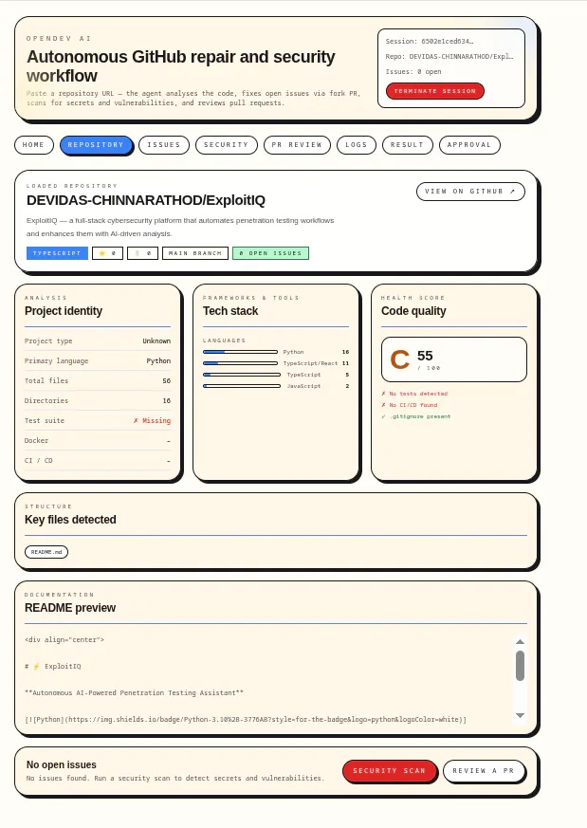Click the 'CI / CD' row label
The image size is (587, 828).
click(x=39, y=460)
